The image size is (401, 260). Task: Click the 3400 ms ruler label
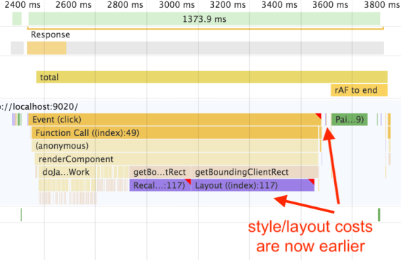point(279,5)
